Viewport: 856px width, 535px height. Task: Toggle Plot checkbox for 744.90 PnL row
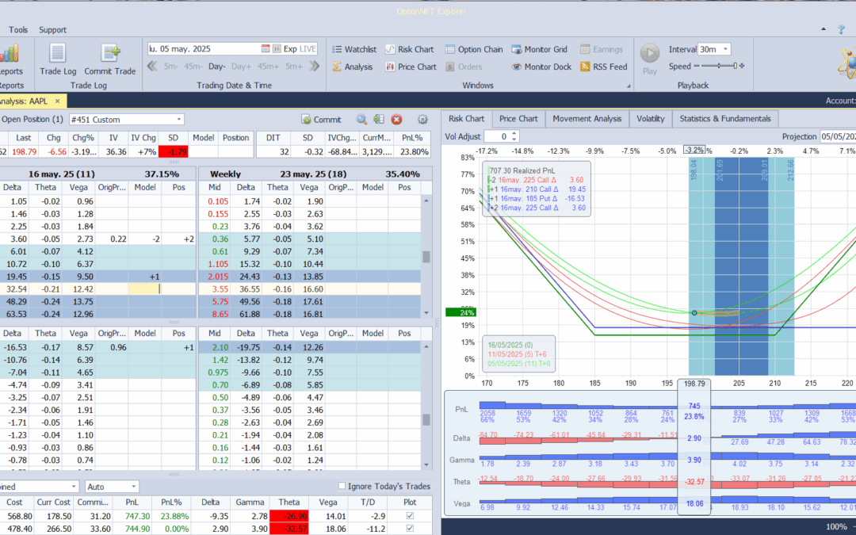[410, 529]
